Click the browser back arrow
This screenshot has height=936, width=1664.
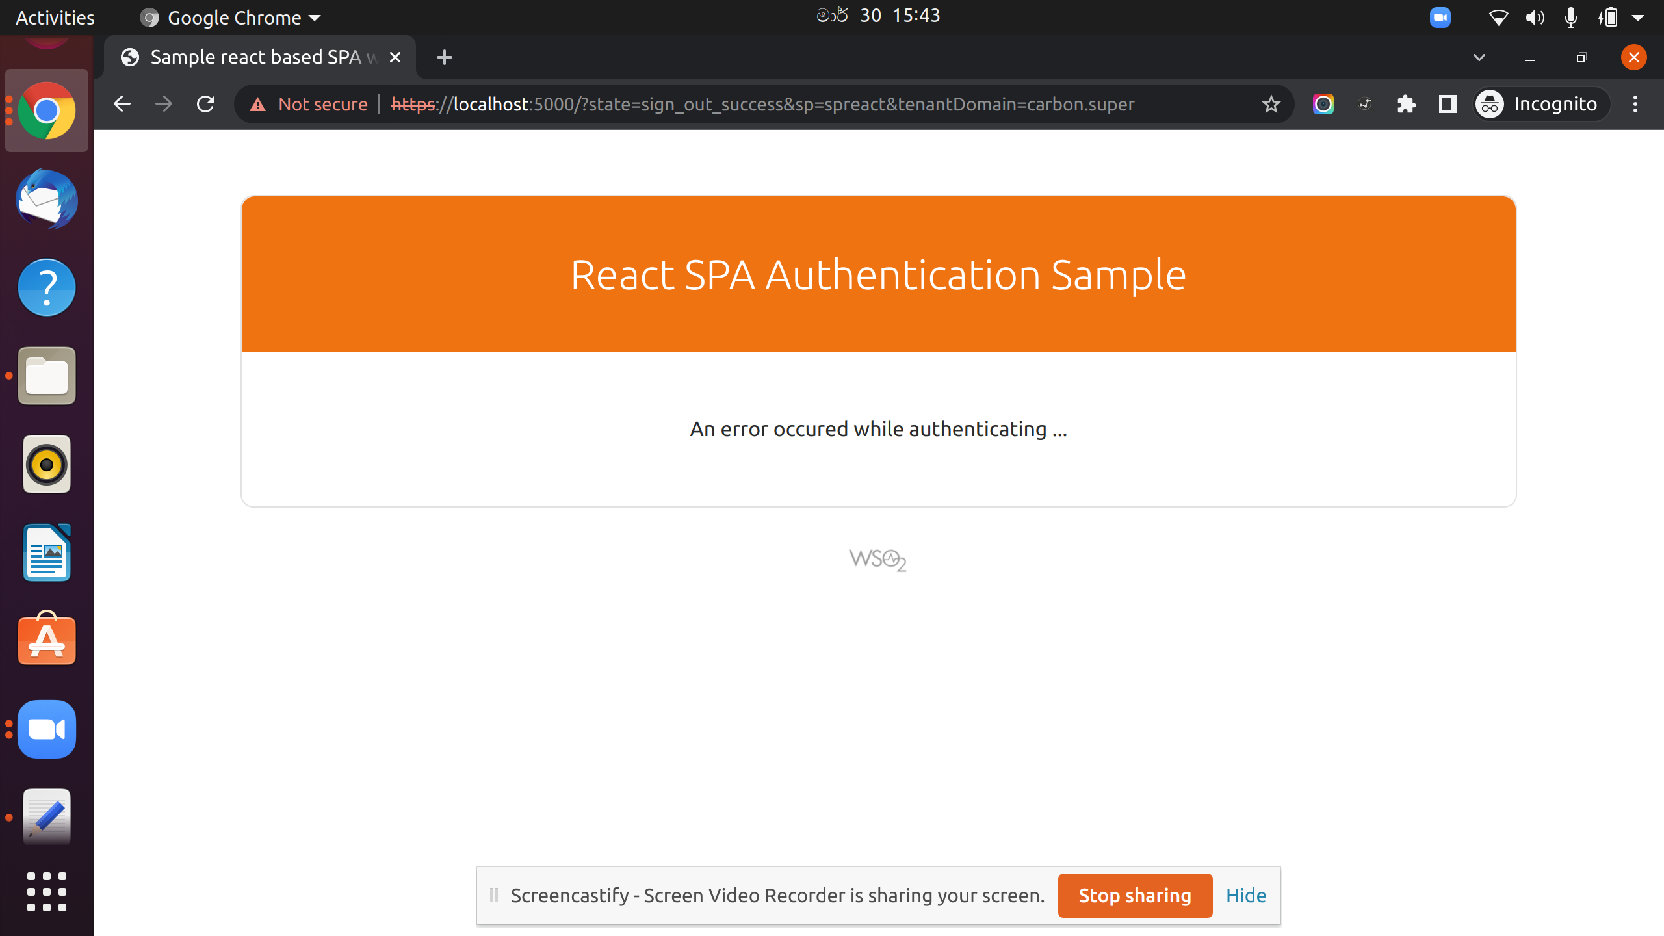click(x=122, y=104)
